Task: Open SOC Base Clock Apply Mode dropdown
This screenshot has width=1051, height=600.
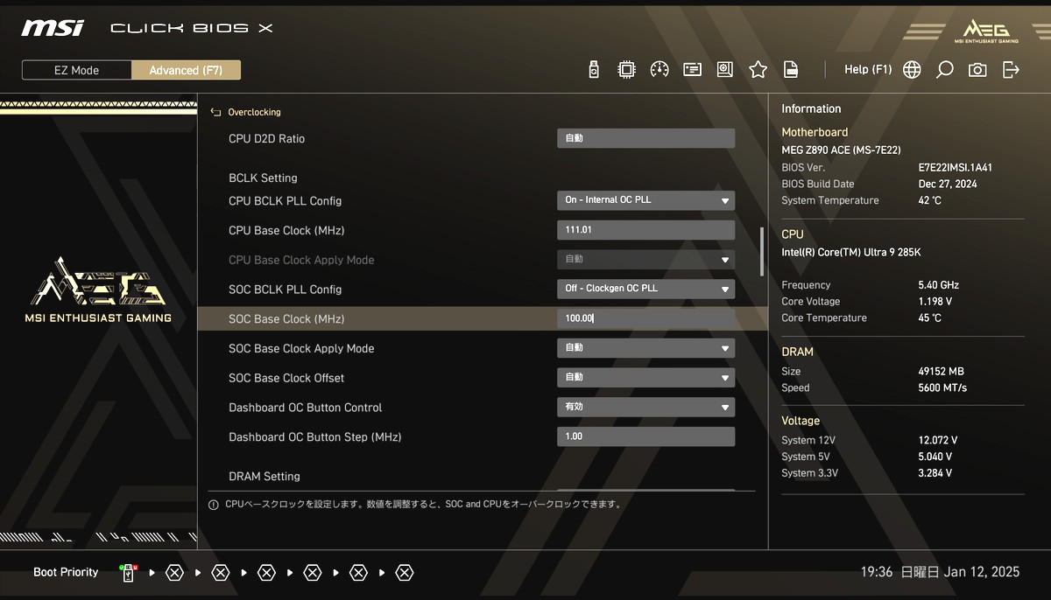Action: [x=645, y=348]
